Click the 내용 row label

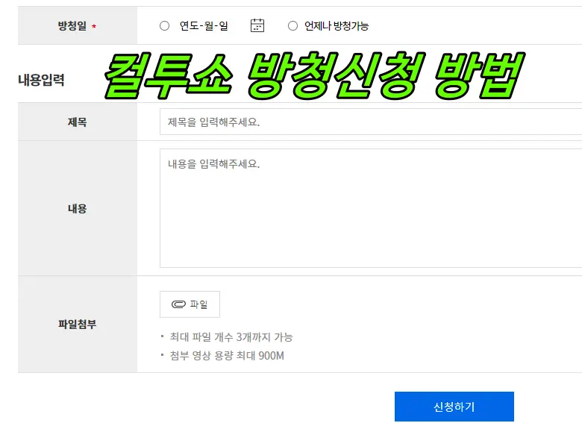coord(77,209)
